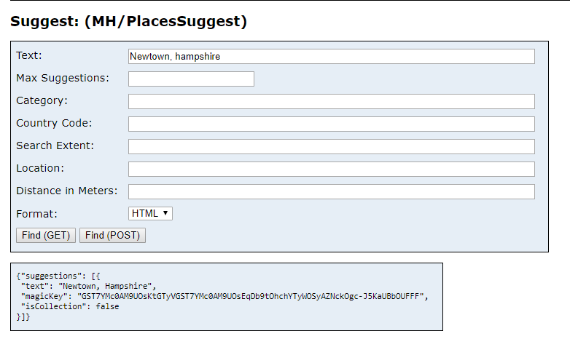Click the "Newtown, Hampshire" text in JSON output
The height and width of the screenshot is (347, 570).
pos(106,286)
